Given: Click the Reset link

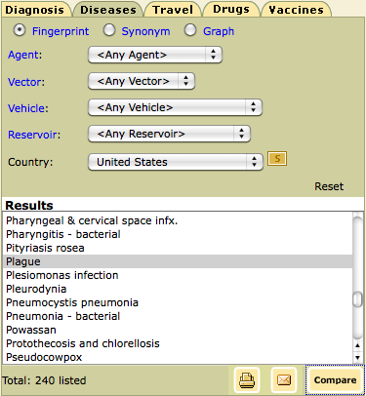Looking at the screenshot, I should click(329, 186).
